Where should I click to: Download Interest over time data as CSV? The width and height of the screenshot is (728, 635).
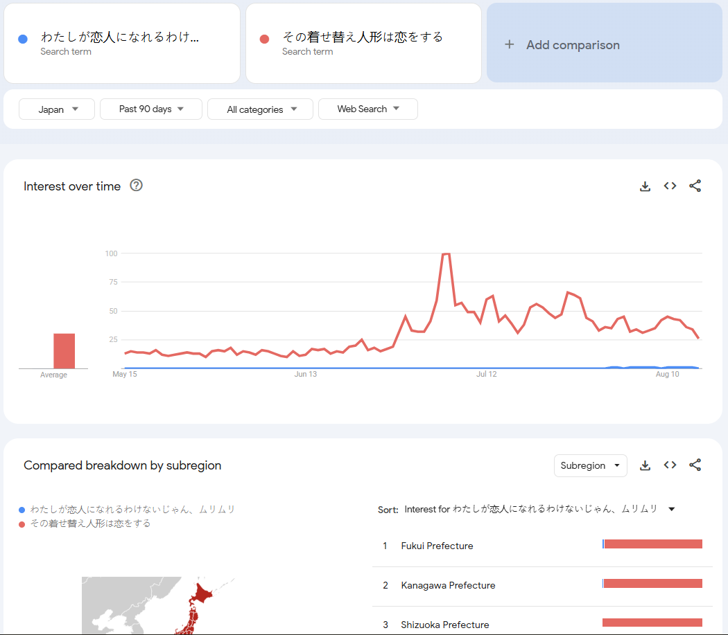645,186
